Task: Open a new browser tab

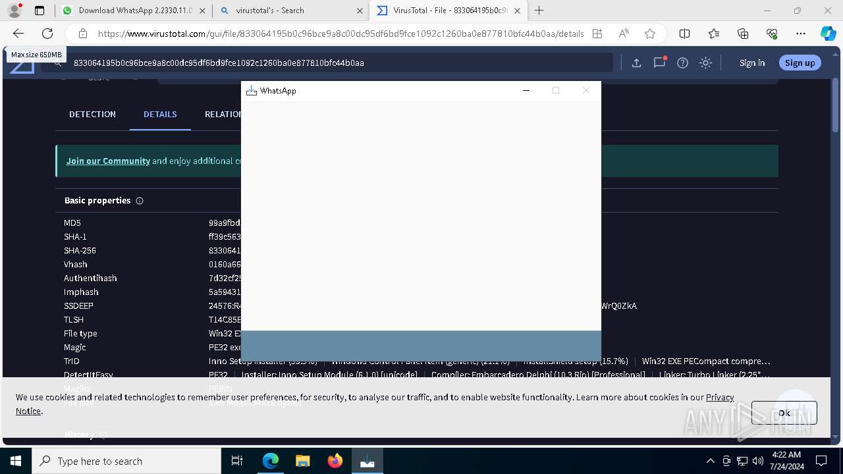Action: pyautogui.click(x=539, y=11)
